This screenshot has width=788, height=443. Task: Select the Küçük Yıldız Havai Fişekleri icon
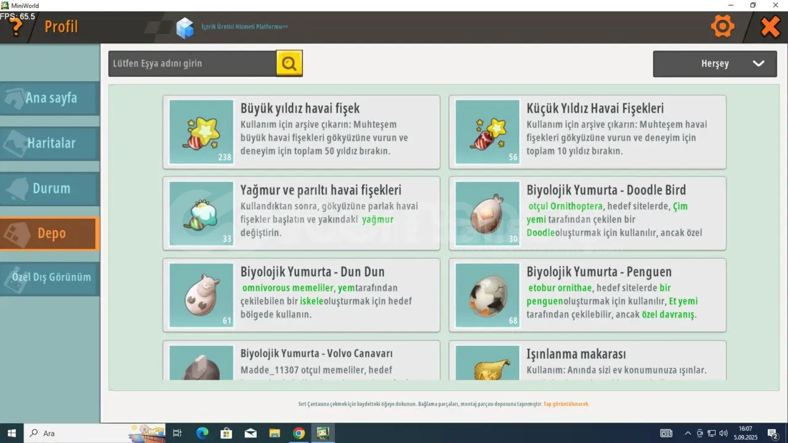click(x=488, y=132)
